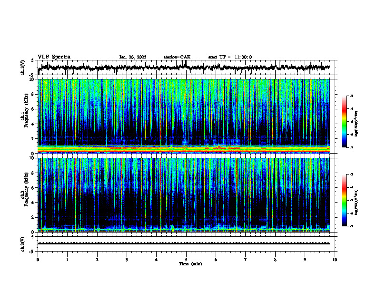Click the time axis tick label "8"

coord(275,260)
